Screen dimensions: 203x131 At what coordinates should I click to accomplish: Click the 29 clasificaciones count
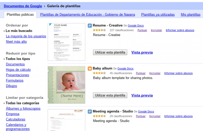point(121,116)
